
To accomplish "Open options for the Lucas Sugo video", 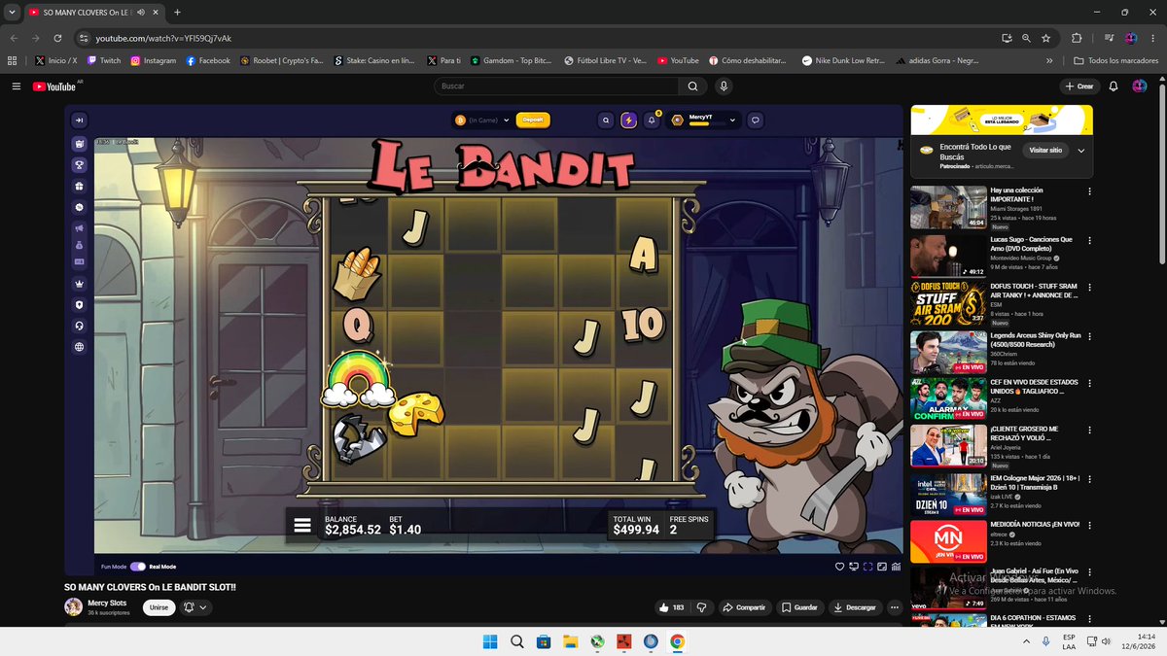I will pyautogui.click(x=1089, y=239).
